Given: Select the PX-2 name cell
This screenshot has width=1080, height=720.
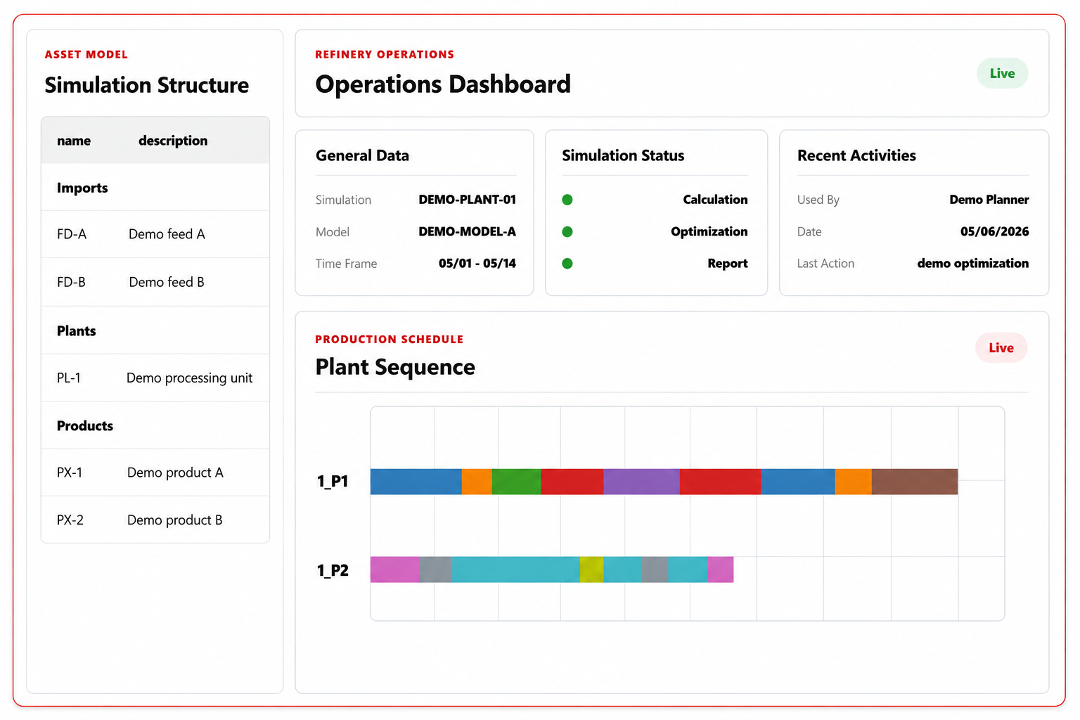Looking at the screenshot, I should click(70, 520).
